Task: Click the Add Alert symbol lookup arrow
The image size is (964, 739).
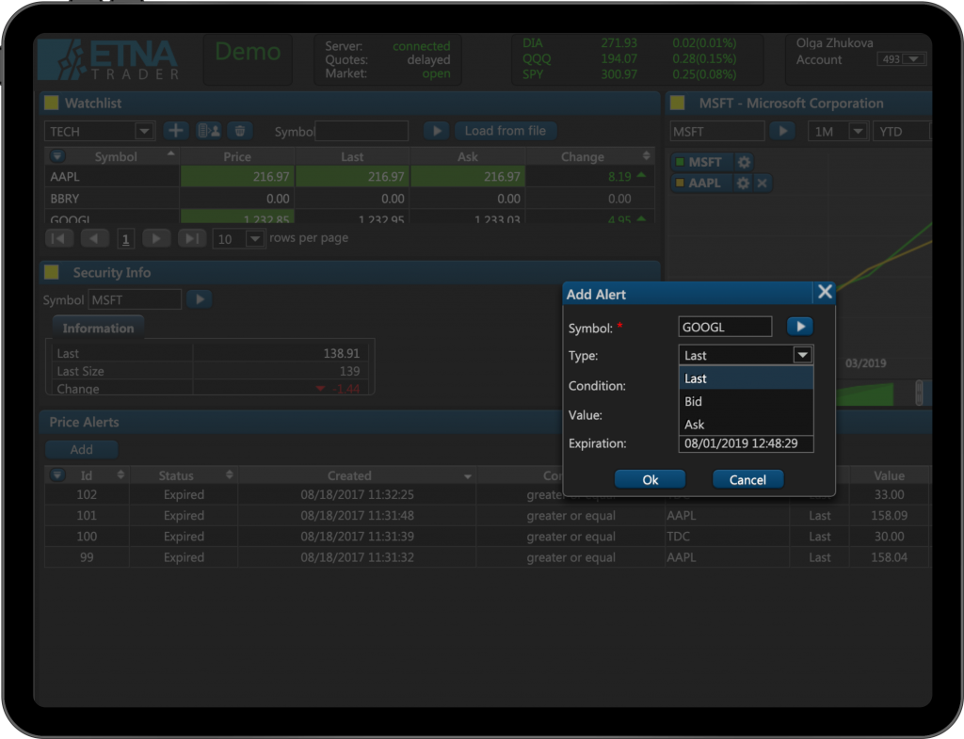Action: [x=800, y=327]
